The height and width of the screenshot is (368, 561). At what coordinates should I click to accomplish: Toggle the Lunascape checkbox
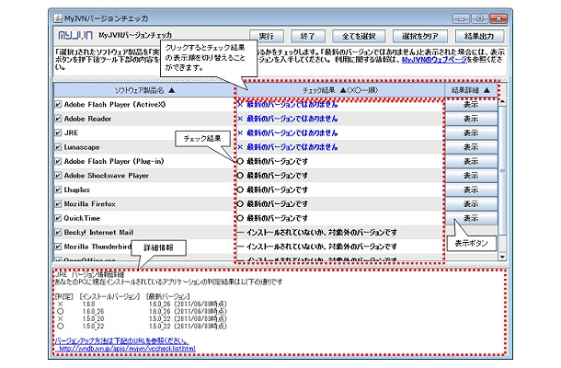58,147
